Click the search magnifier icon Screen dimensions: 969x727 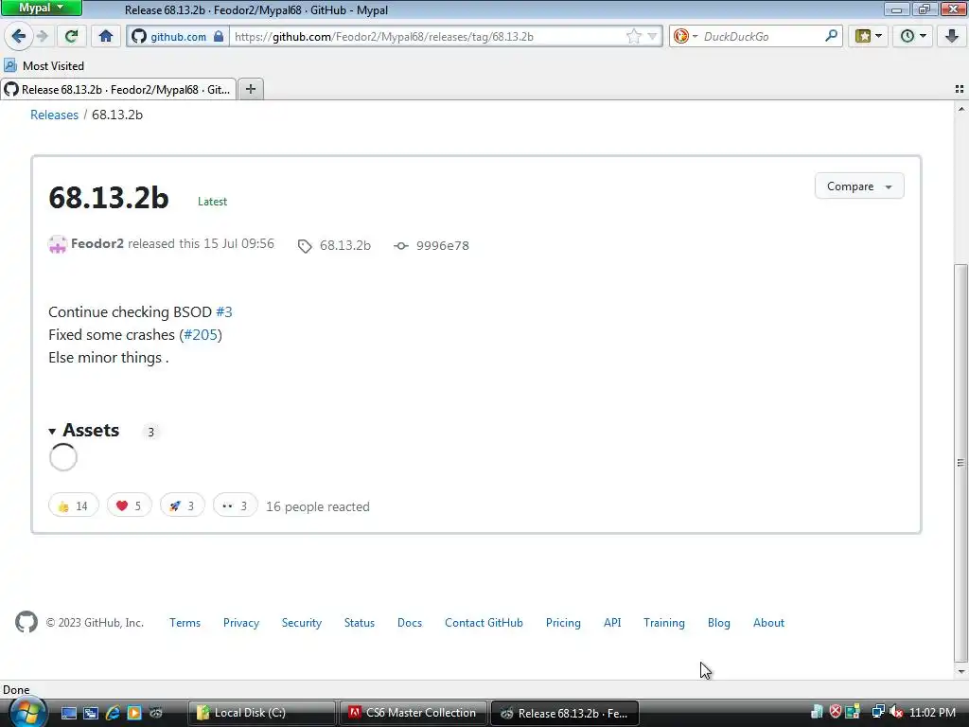pyautogui.click(x=831, y=37)
